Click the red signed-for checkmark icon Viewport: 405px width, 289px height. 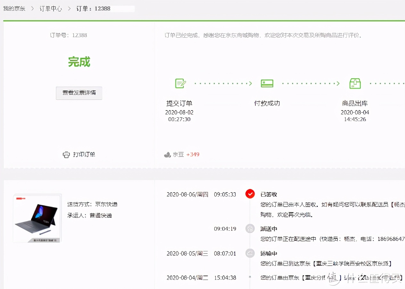click(x=250, y=194)
